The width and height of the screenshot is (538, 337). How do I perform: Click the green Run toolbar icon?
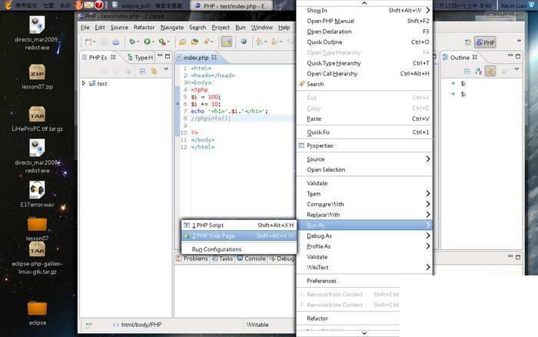pyautogui.click(x=148, y=42)
